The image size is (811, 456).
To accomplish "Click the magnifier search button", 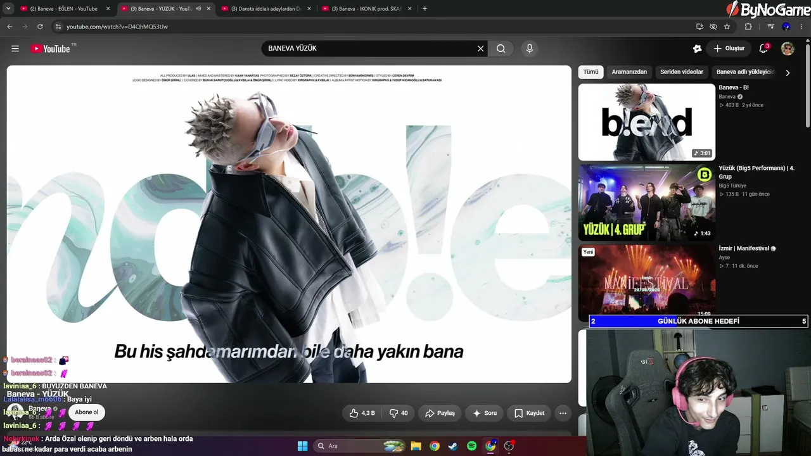I will tap(501, 49).
